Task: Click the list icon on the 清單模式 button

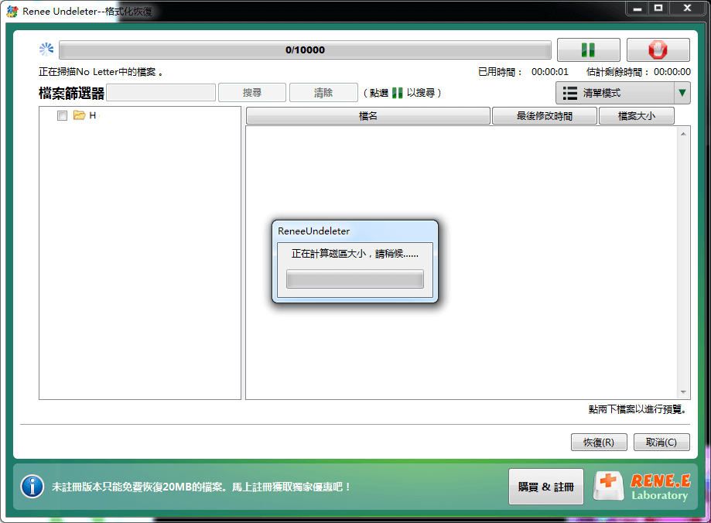Action: click(570, 93)
